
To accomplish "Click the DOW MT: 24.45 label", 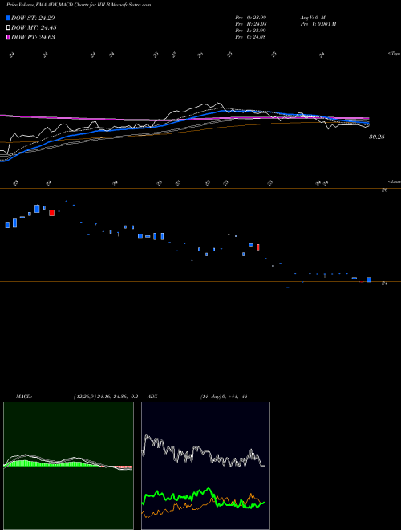I will [x=34, y=28].
